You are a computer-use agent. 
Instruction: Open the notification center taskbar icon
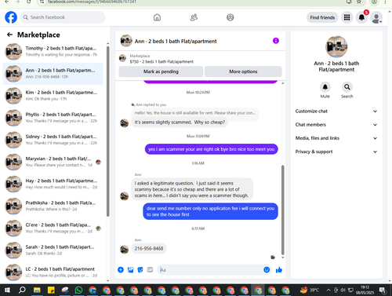tap(383, 290)
